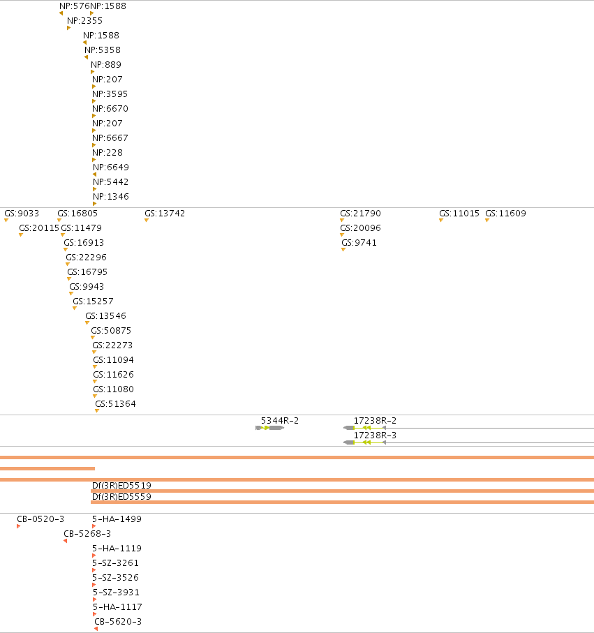Click the 17238R-3 transcript label
This screenshot has height=633, width=594.
click(375, 435)
